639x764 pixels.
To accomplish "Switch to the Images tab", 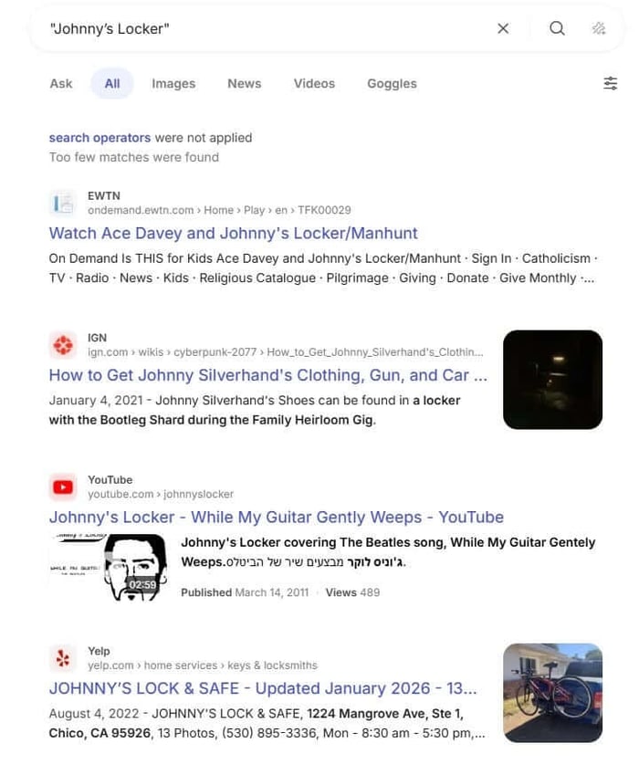I will click(173, 83).
